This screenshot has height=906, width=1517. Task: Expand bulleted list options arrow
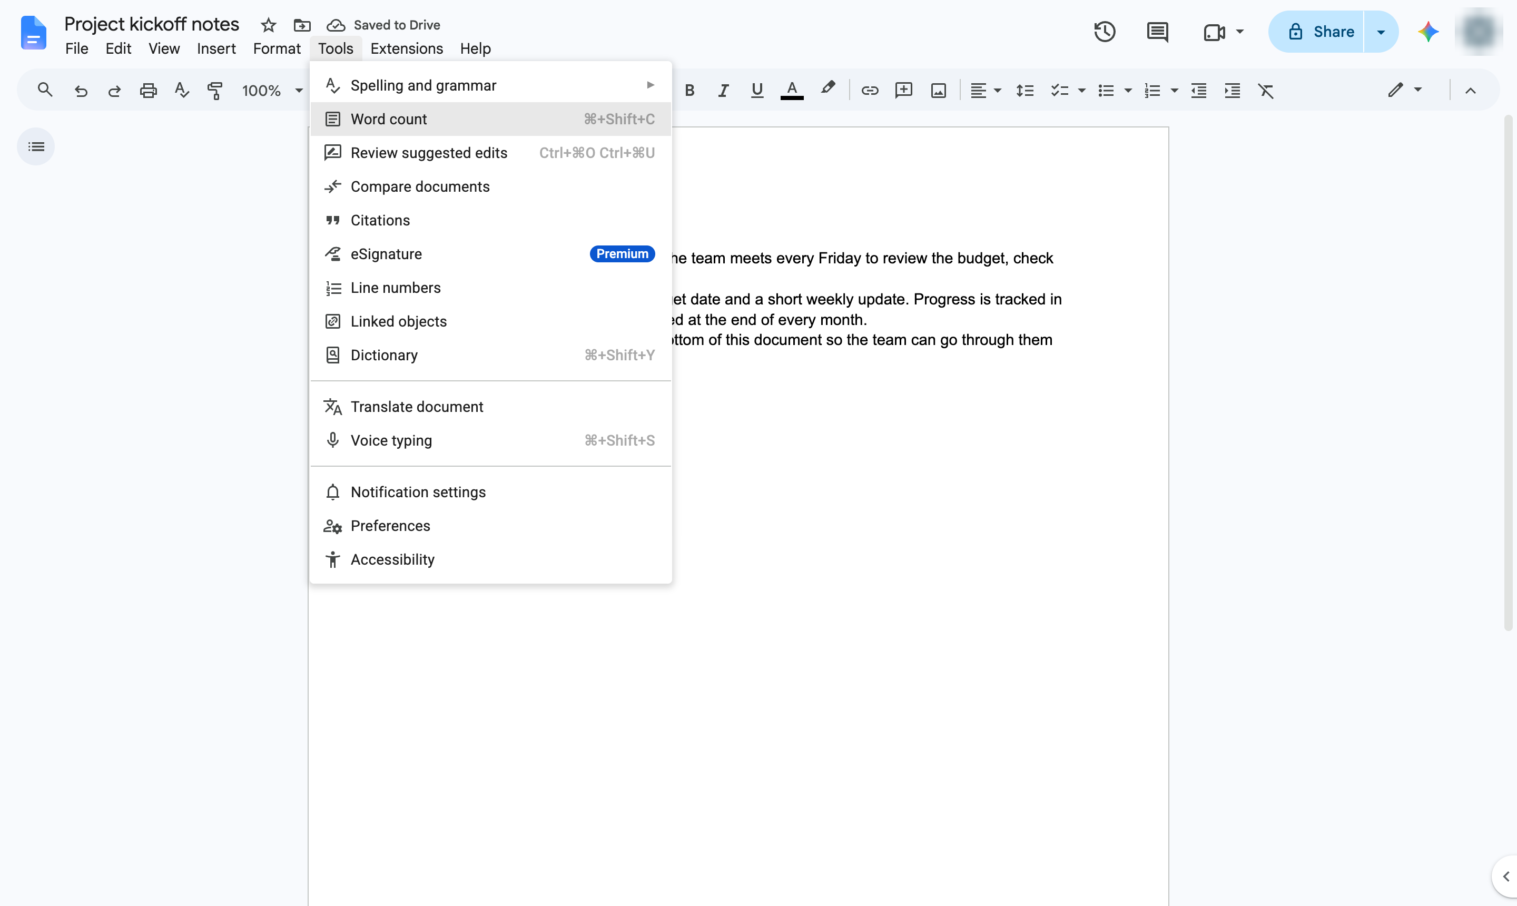pyautogui.click(x=1128, y=91)
